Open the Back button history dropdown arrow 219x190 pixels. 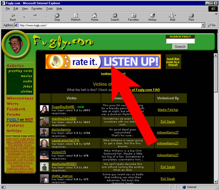point(24,17)
